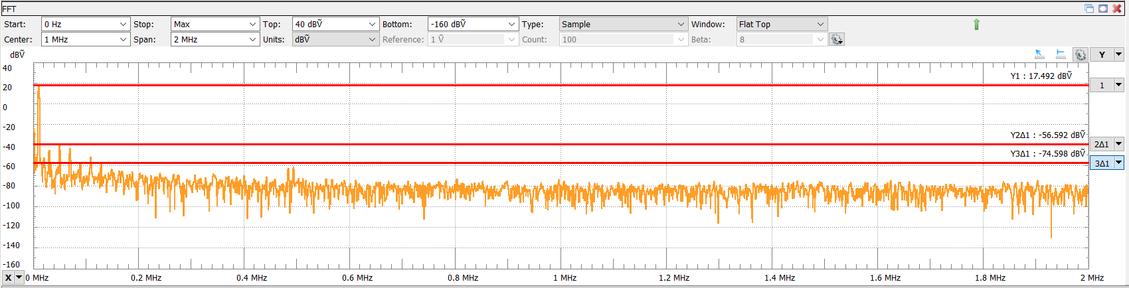1129x288 pixels.
Task: Click the blue arrow cursor tool icon
Action: [1039, 55]
